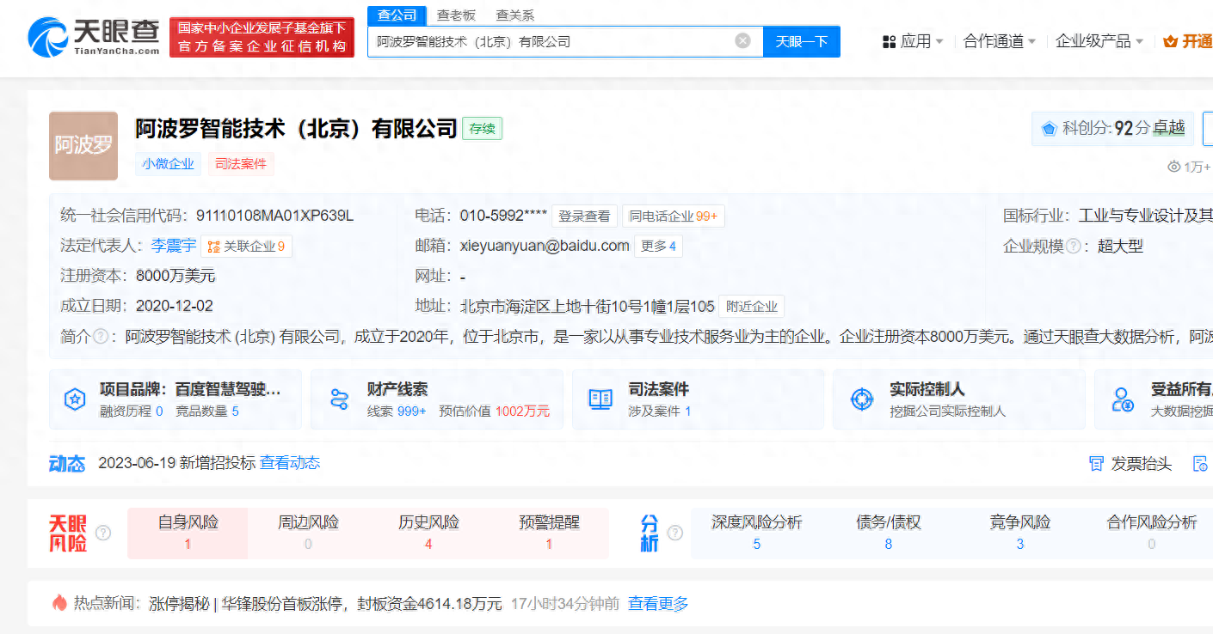Image resolution: width=1213 pixels, height=634 pixels.
Task: Click the 存续 status tag
Action: [483, 129]
